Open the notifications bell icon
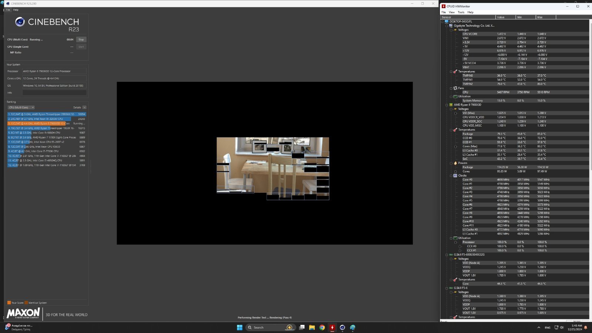592x333 pixels. coord(586,327)
